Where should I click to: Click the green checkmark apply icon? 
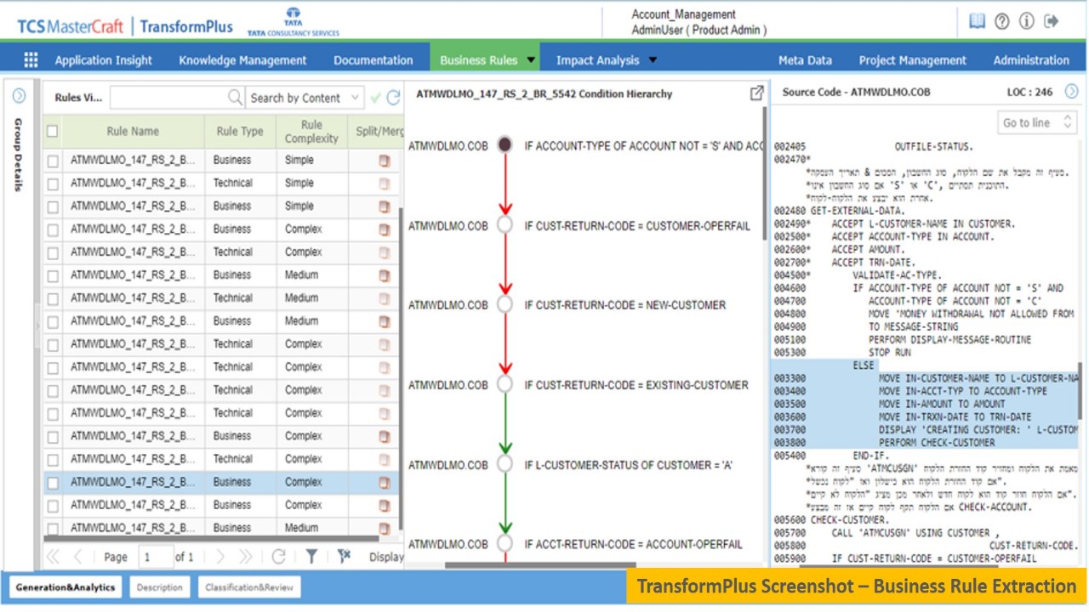point(375,98)
